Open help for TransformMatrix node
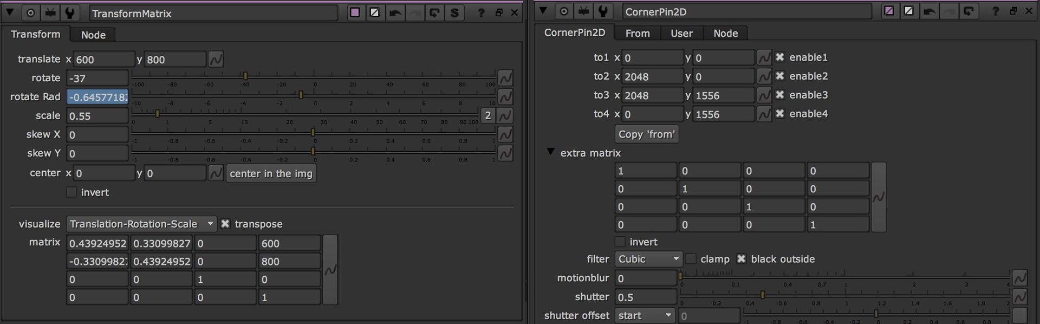Screen dimensions: 1040x324 (x=481, y=13)
